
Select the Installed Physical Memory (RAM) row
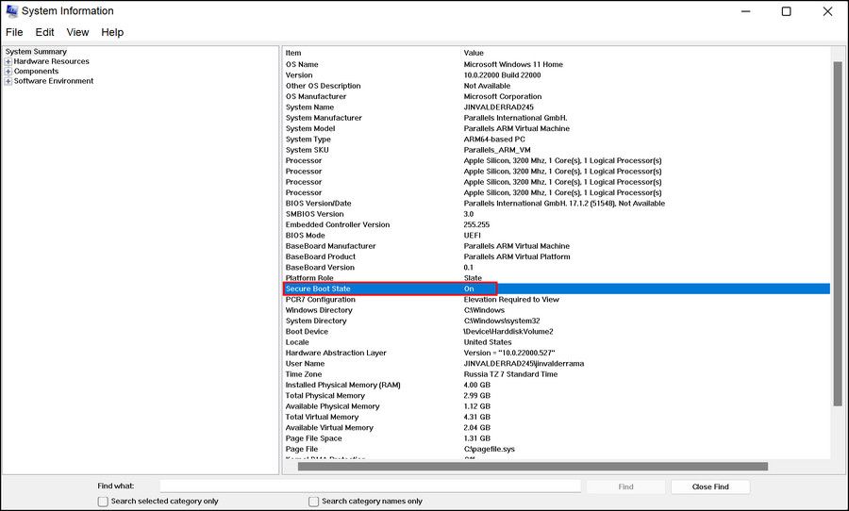(x=557, y=385)
